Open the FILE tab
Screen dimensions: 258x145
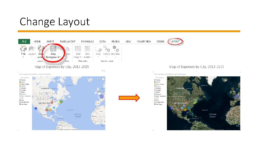(x=24, y=41)
